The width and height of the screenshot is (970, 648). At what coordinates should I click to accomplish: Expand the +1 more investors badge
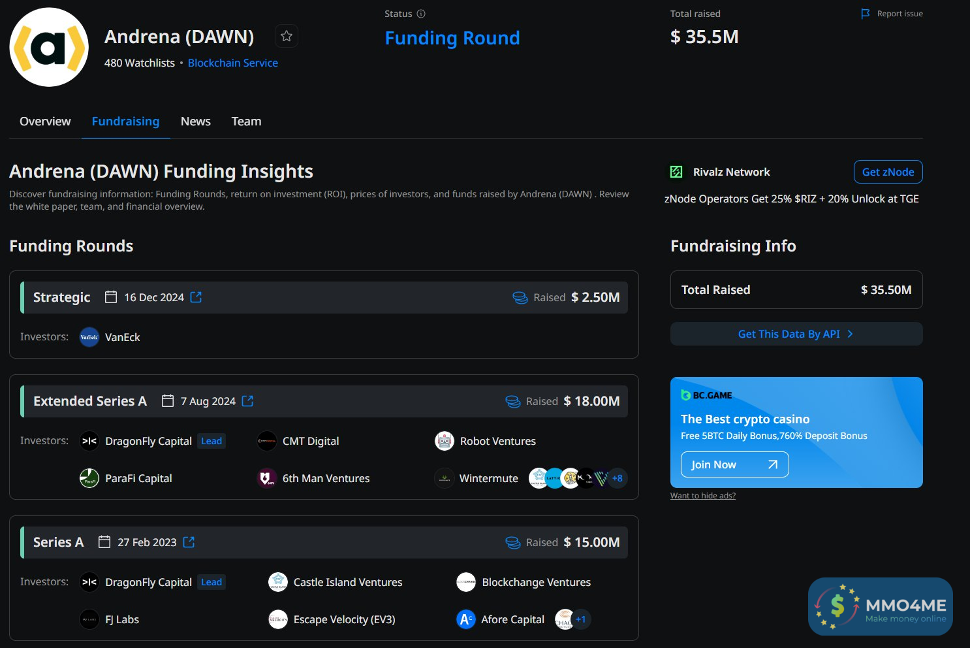pos(580,619)
